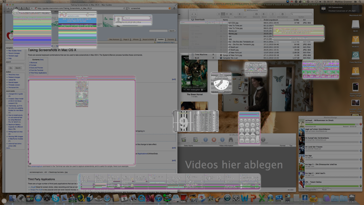This screenshot has height=205, width=364.
Task: Click the binoculars Preview icon in iVI
Action: [231, 140]
